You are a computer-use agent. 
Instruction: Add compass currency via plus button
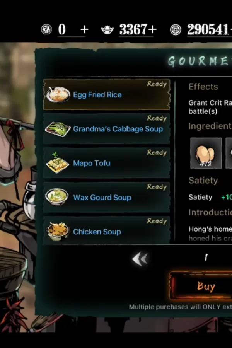coord(84,29)
